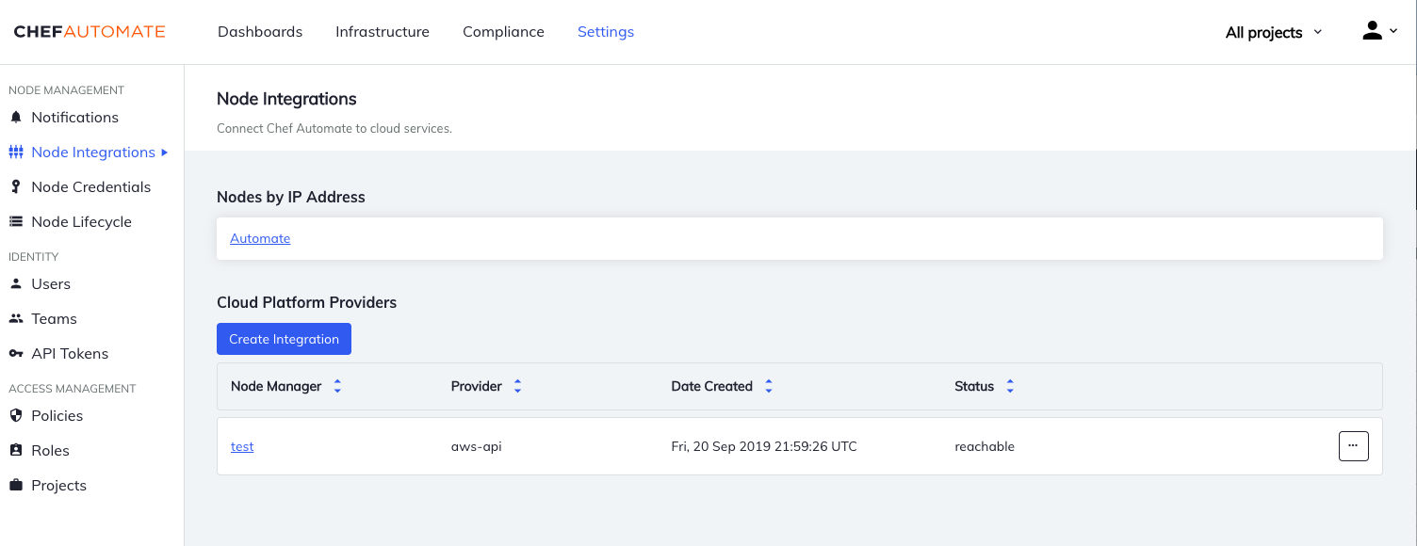The image size is (1417, 546).
Task: Select the Projects briefcase icon
Action: [x=16, y=485]
